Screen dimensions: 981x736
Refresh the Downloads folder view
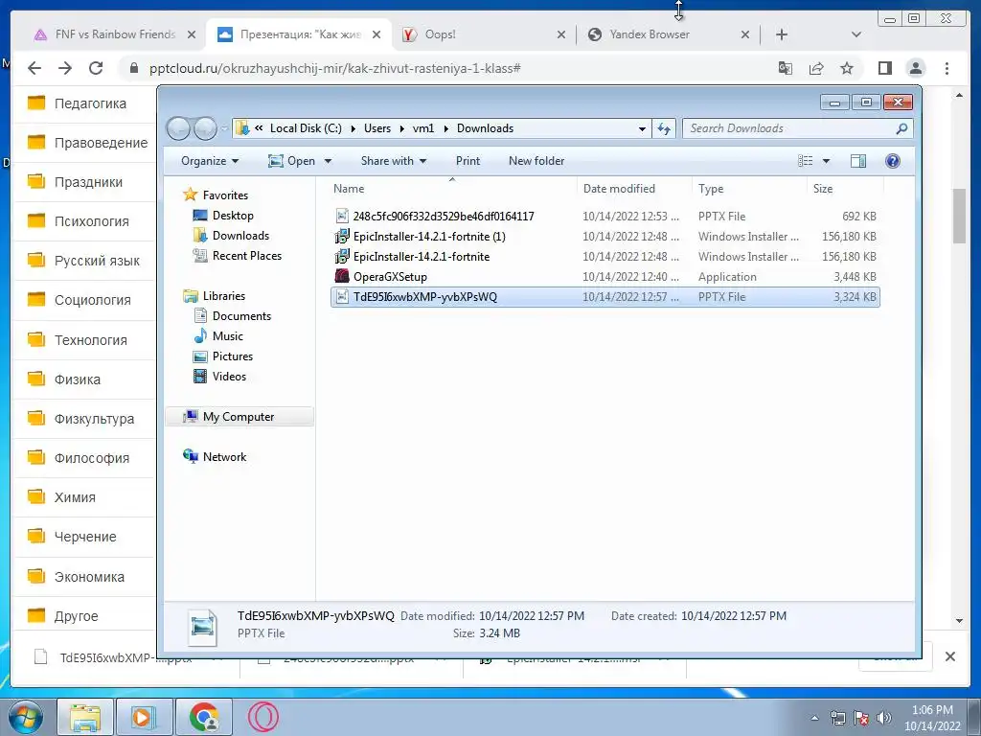pyautogui.click(x=664, y=128)
